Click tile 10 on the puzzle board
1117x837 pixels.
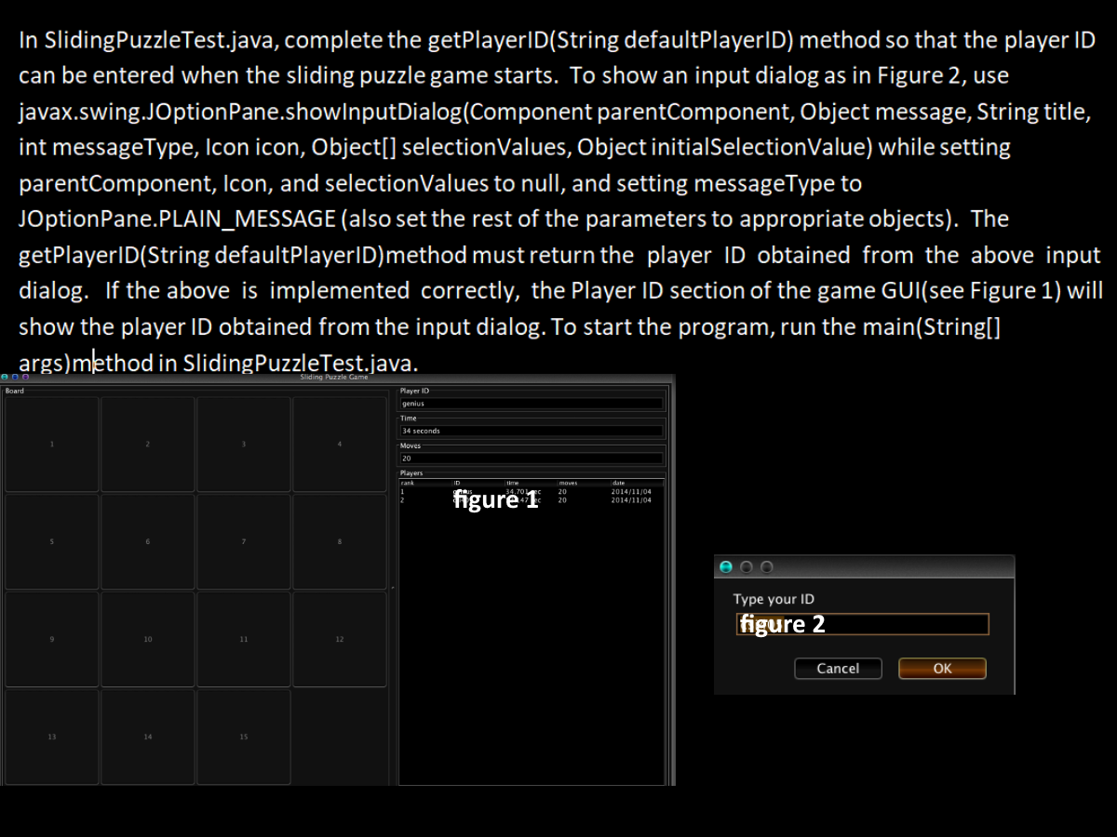(x=147, y=638)
